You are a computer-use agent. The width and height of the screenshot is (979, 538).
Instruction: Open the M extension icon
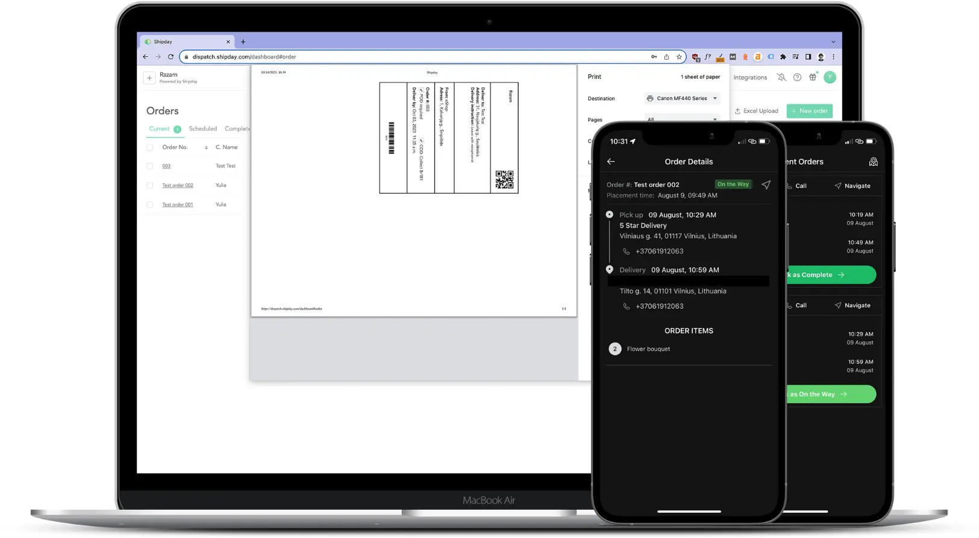click(x=733, y=57)
